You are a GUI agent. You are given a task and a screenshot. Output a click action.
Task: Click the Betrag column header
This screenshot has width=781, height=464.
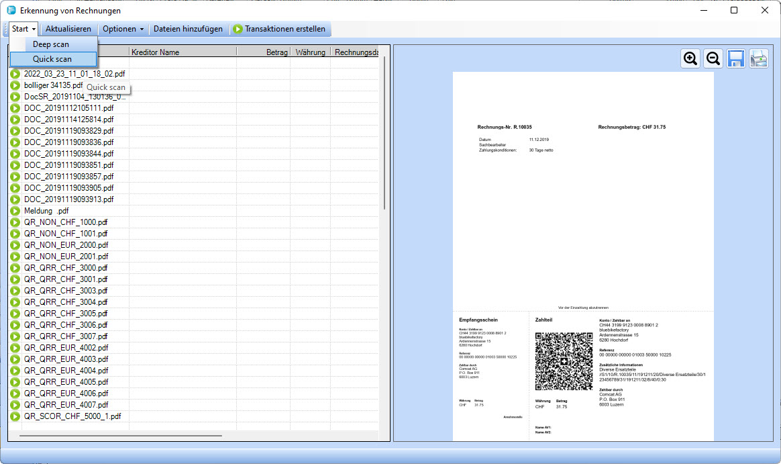263,52
